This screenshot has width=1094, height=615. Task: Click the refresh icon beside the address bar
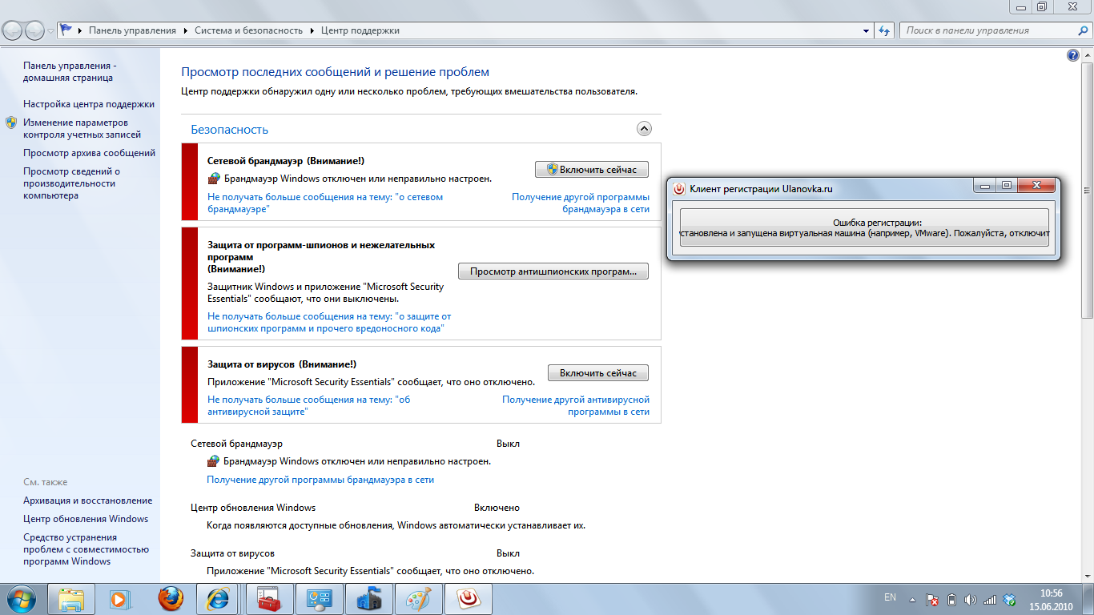tap(884, 30)
